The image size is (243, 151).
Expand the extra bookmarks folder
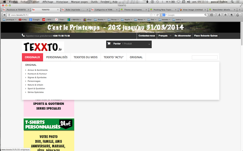click(178, 20)
